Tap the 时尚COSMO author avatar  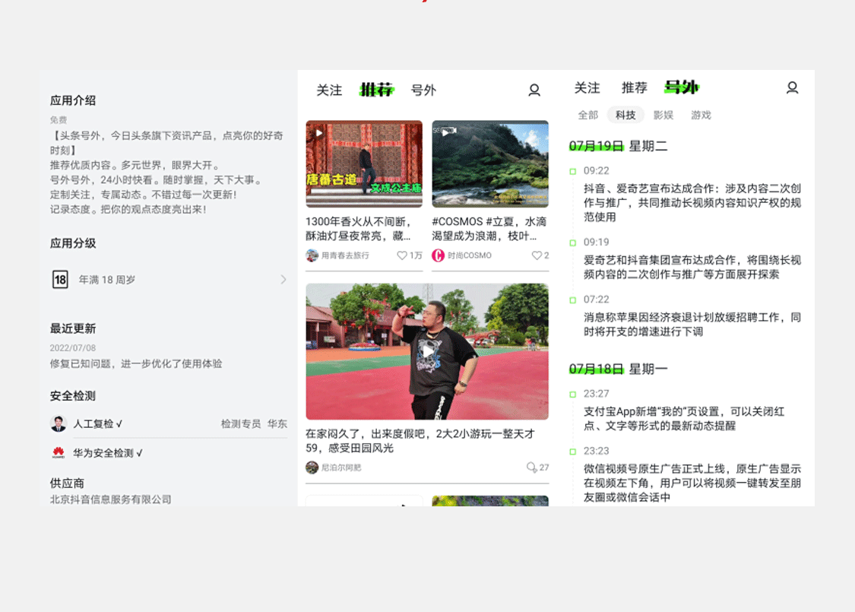click(439, 255)
